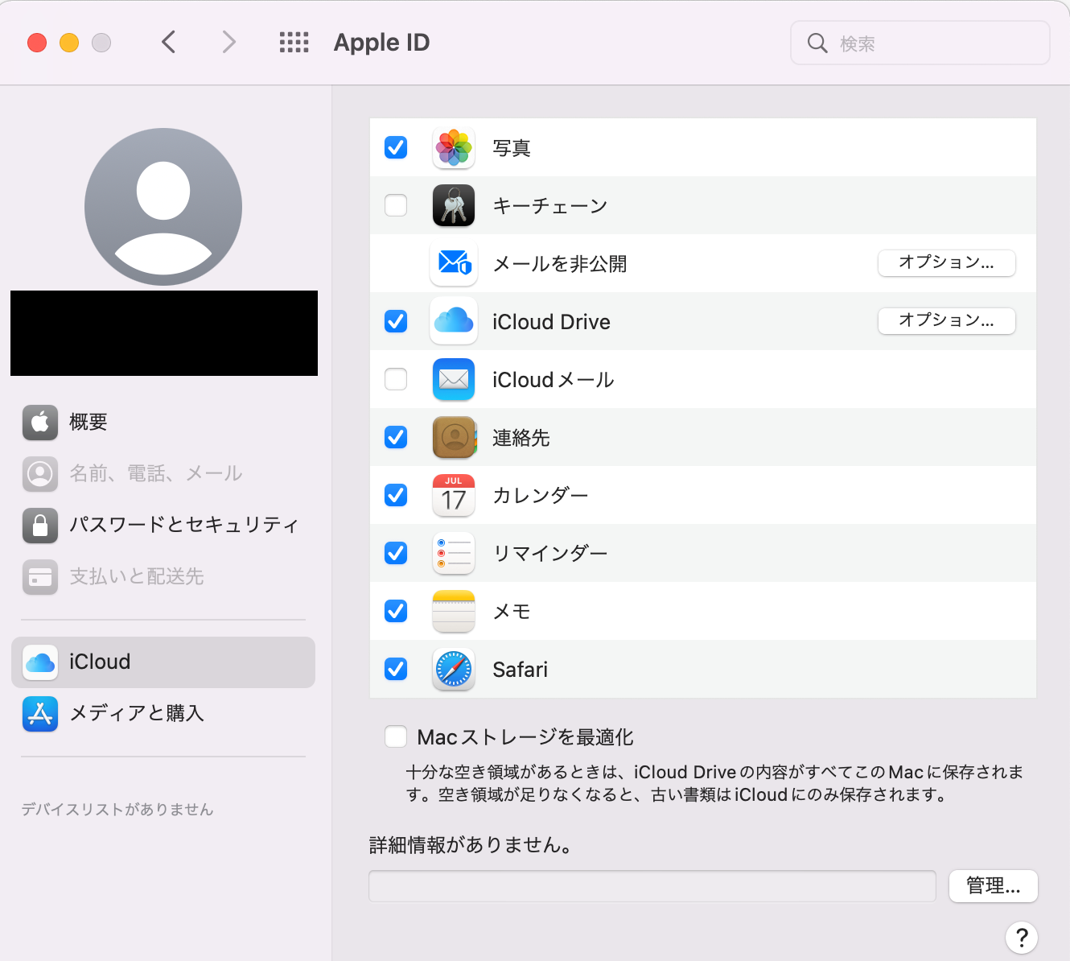Click the iCloud Drive cloud icon in list
The height and width of the screenshot is (961, 1070).
coord(454,321)
